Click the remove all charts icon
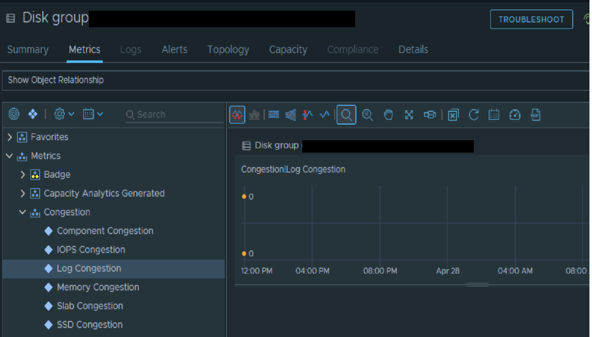The image size is (592, 337). (x=453, y=115)
